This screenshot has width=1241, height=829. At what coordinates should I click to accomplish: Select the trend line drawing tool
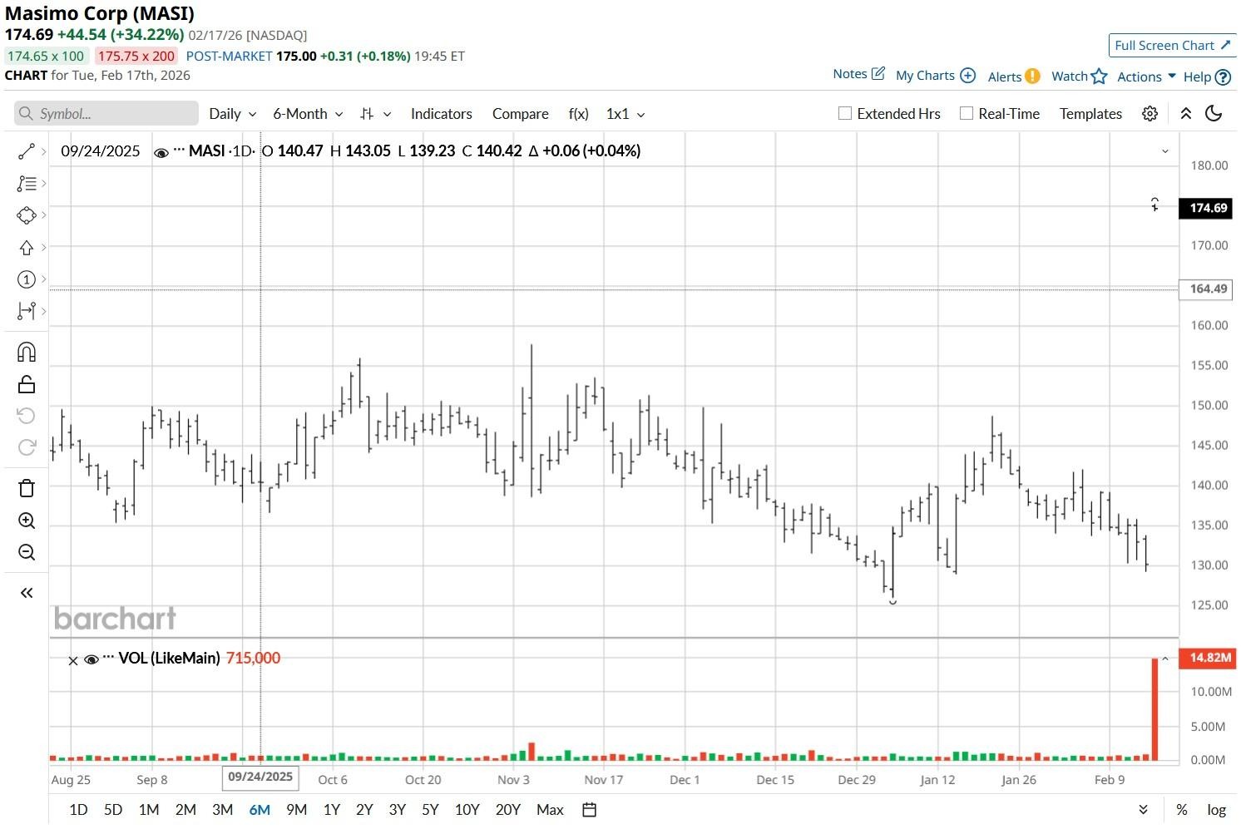coord(27,151)
